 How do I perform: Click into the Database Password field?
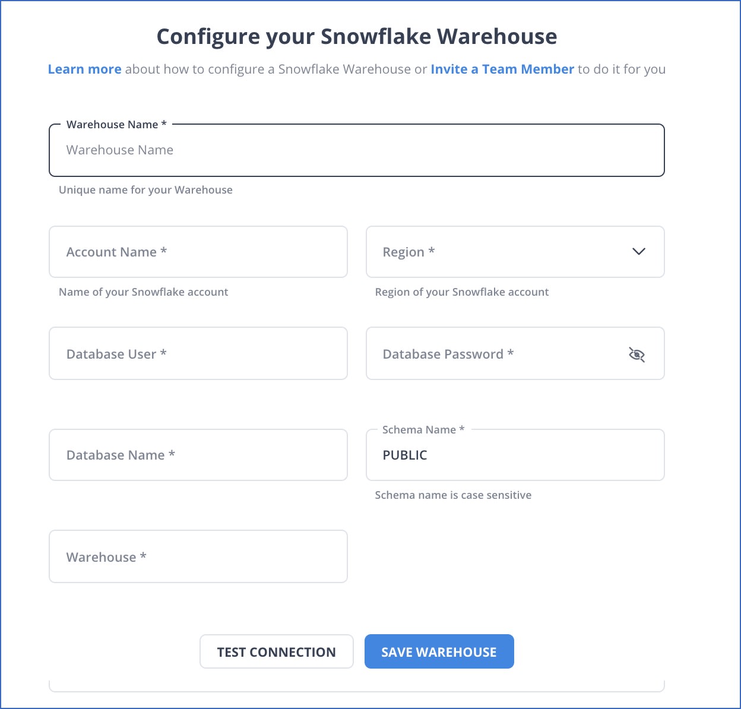(x=515, y=354)
